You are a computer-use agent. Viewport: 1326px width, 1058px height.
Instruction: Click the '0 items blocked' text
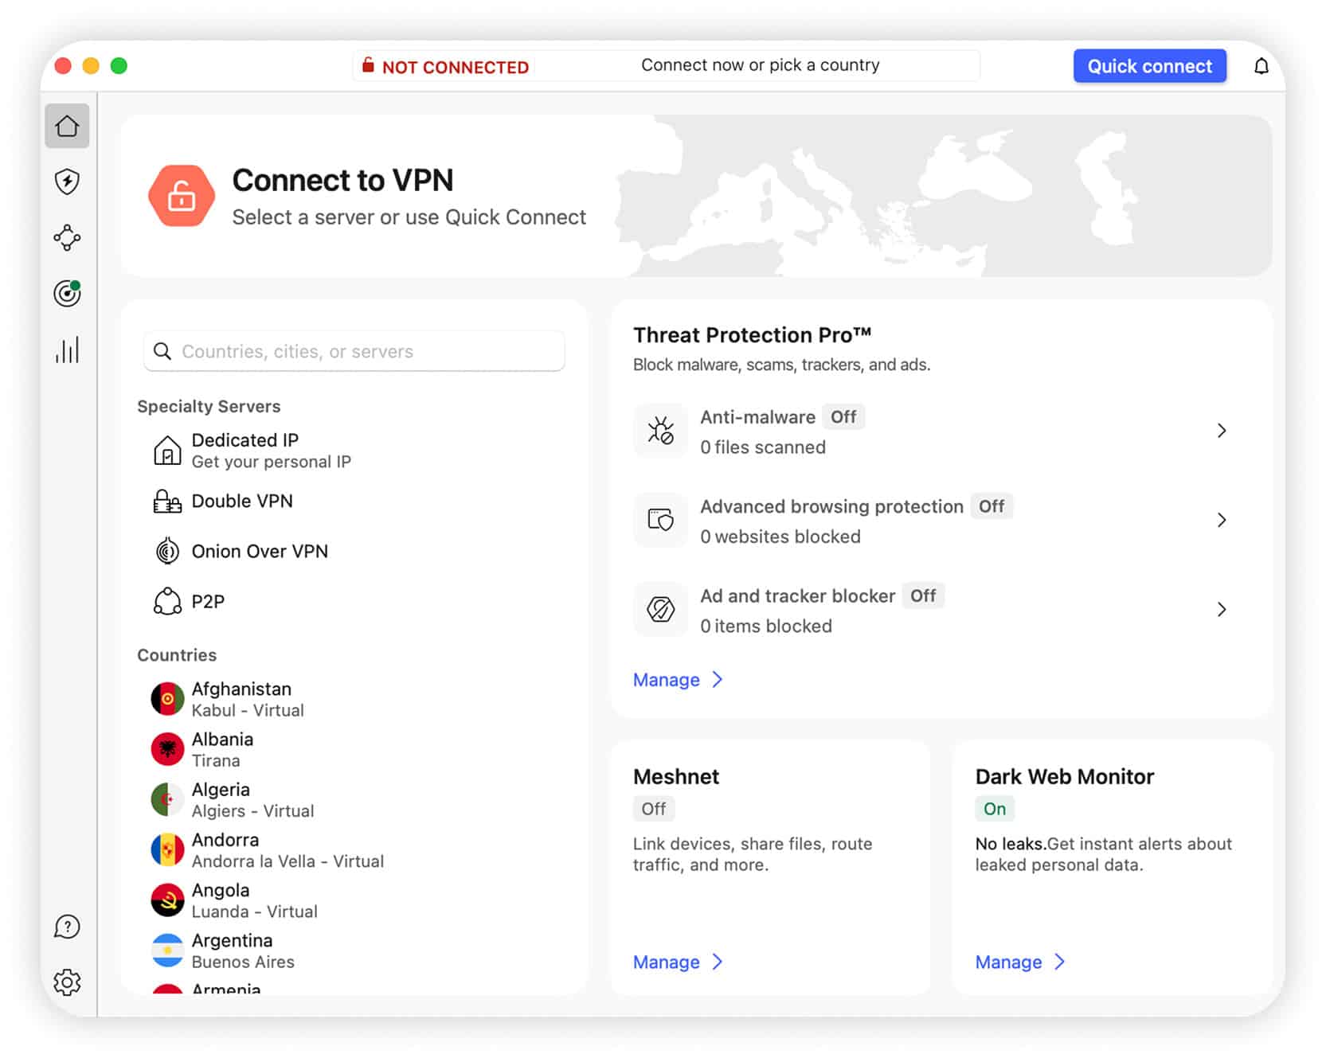point(766,626)
